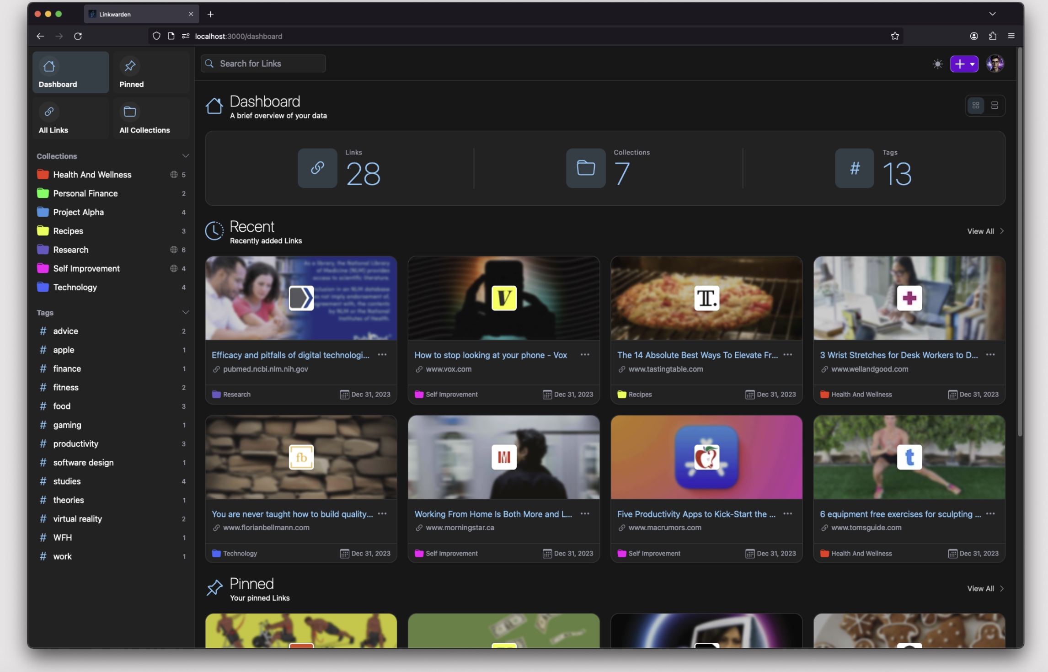Viewport: 1048px width, 672px height.
Task: Open All Links from sidebar
Action: 70,118
